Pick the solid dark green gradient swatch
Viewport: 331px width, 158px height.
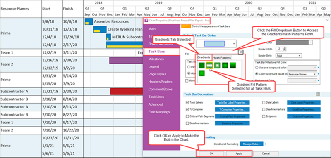click(201, 66)
